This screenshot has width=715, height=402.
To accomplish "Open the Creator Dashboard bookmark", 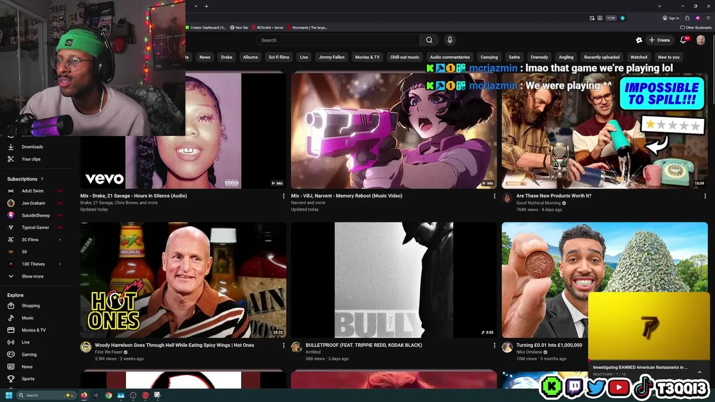I will click(x=206, y=27).
